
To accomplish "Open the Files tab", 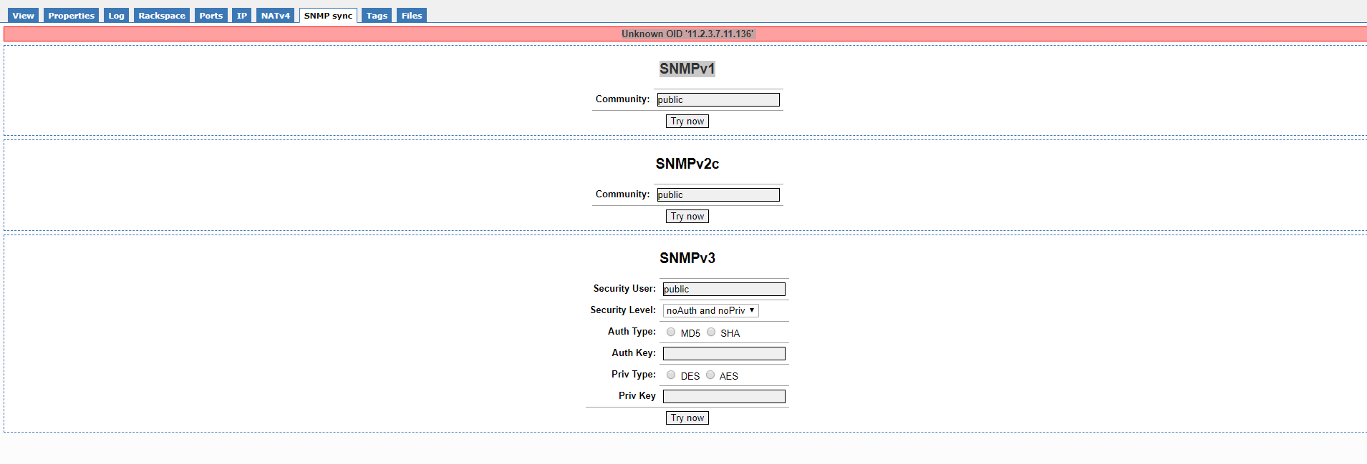I will tap(411, 16).
